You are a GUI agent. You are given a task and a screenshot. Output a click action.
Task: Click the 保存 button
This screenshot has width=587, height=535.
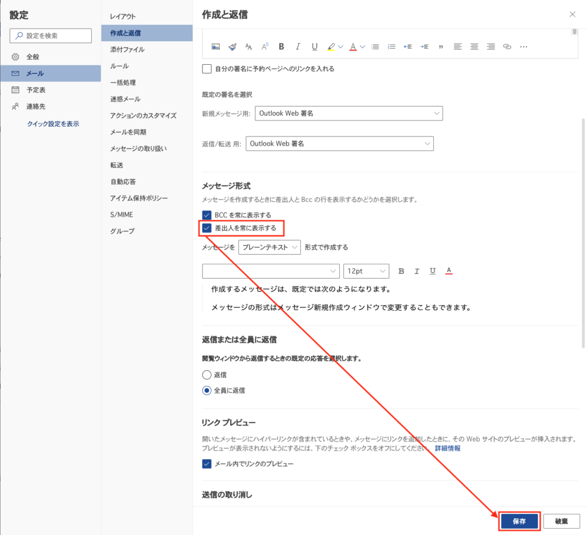click(519, 521)
